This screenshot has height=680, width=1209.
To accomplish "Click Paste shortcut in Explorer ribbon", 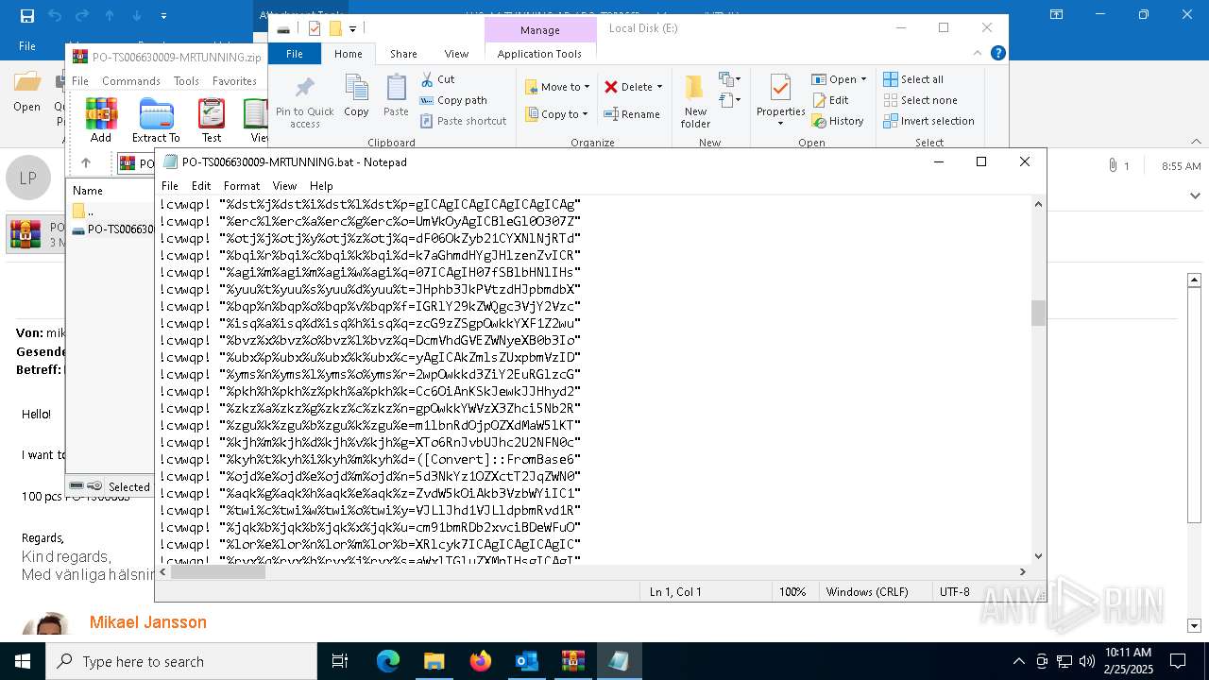I will click(x=463, y=121).
